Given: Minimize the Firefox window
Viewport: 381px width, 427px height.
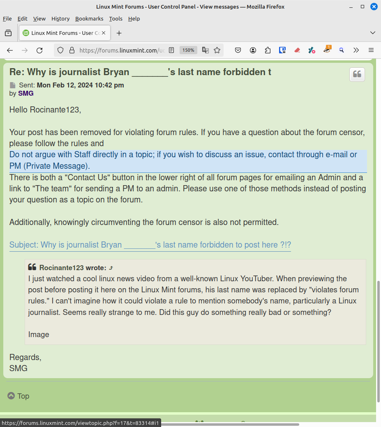Looking at the screenshot, I should 351,7.
